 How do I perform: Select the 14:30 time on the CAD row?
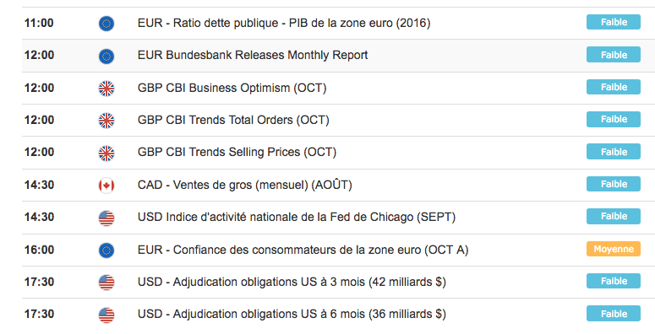click(x=39, y=185)
